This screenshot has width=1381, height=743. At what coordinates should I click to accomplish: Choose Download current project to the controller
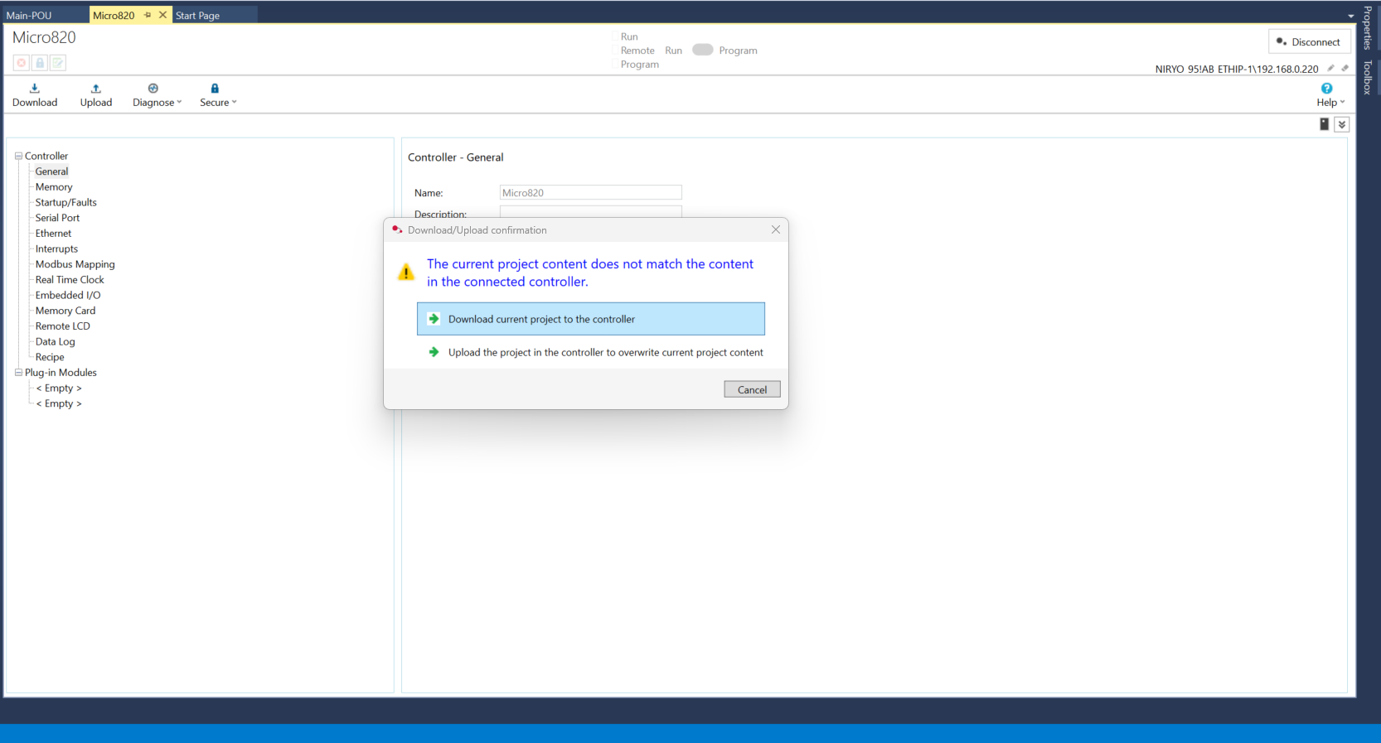click(x=590, y=319)
